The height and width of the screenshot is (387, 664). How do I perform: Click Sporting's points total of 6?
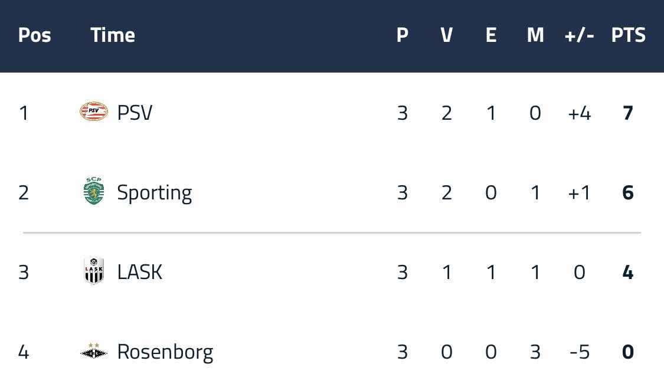628,193
